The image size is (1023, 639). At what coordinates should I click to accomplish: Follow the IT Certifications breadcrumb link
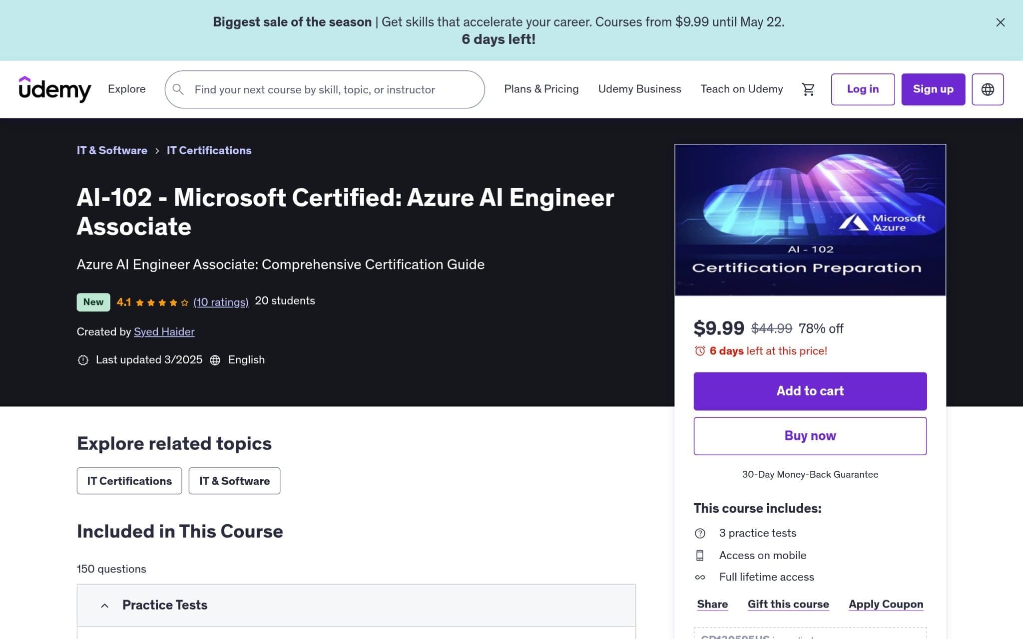point(209,150)
